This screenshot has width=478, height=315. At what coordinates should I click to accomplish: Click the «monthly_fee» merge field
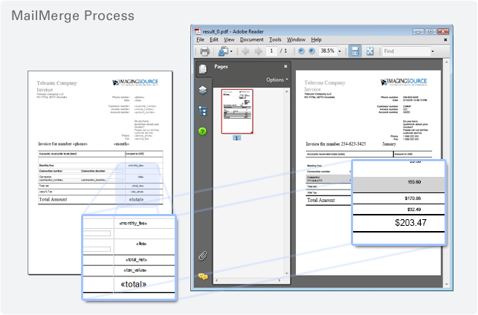point(133,224)
